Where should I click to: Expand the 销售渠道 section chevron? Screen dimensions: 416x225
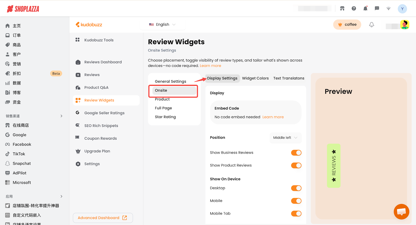point(61,116)
